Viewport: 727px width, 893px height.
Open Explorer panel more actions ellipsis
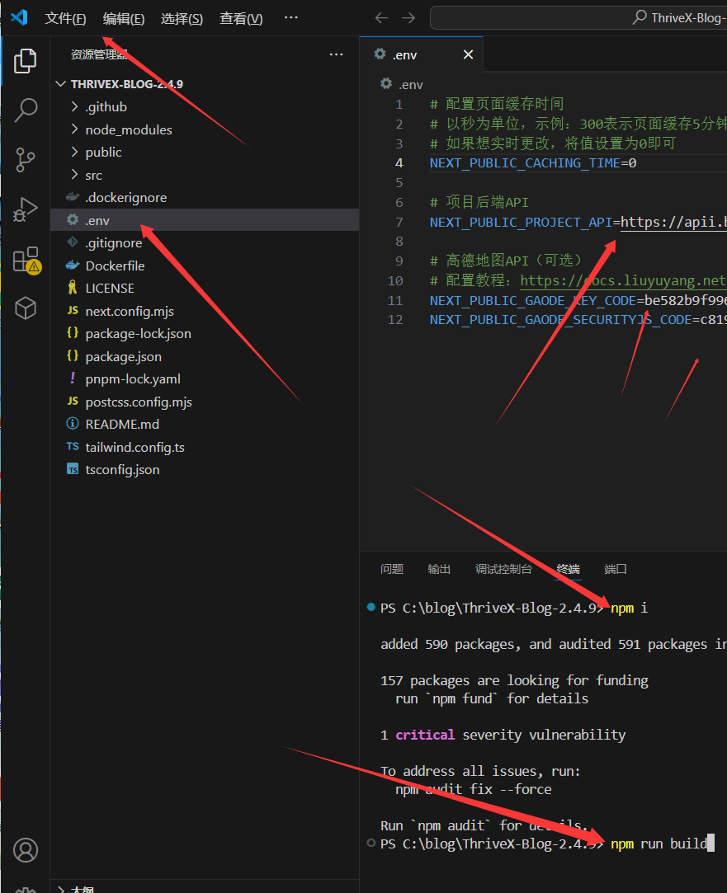pyautogui.click(x=336, y=54)
